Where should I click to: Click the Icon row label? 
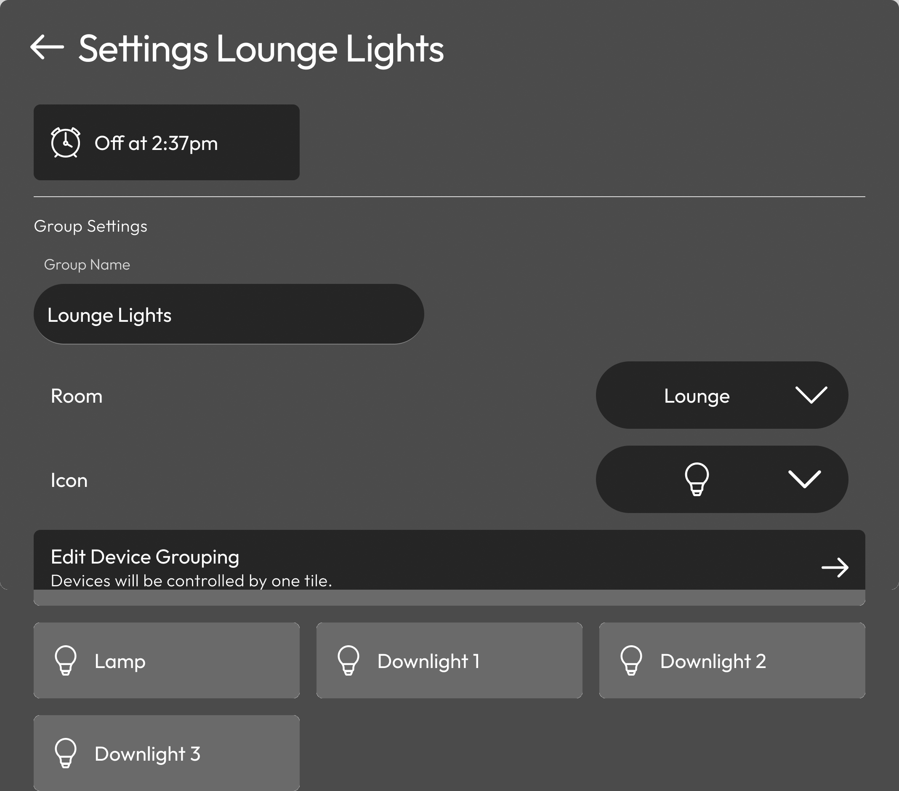[x=69, y=480]
